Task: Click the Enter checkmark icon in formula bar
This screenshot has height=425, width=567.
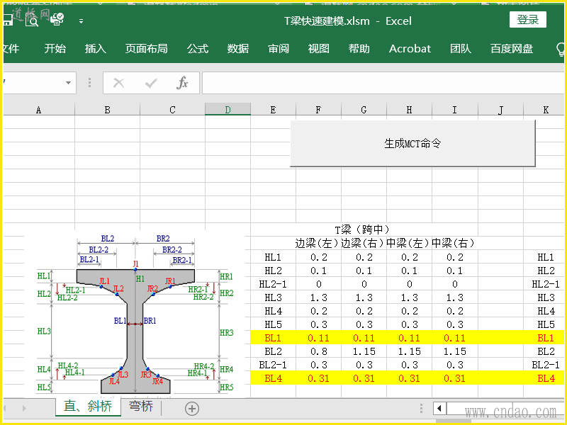Action: 151,83
